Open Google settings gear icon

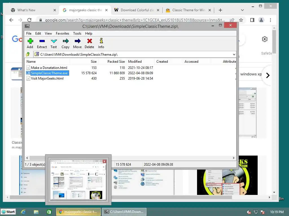[x=265, y=39]
